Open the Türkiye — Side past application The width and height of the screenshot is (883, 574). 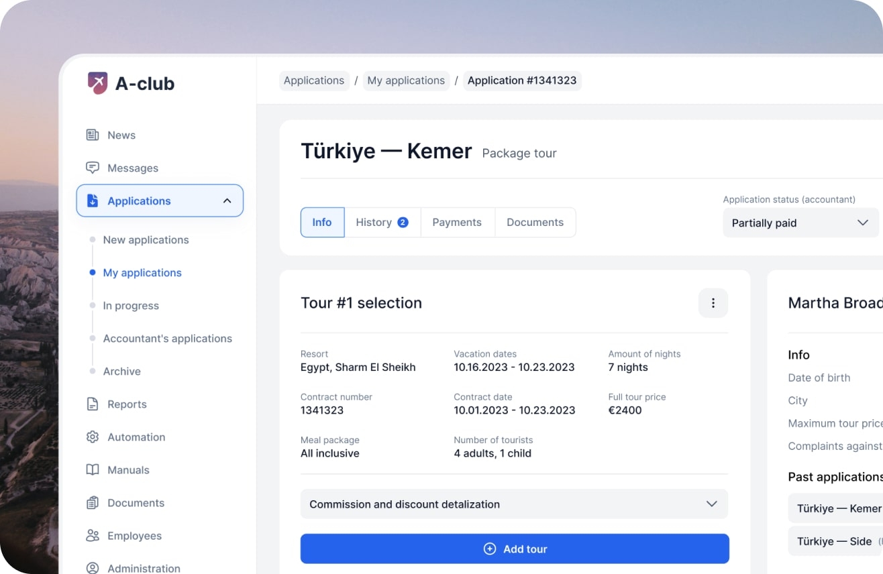(x=834, y=541)
